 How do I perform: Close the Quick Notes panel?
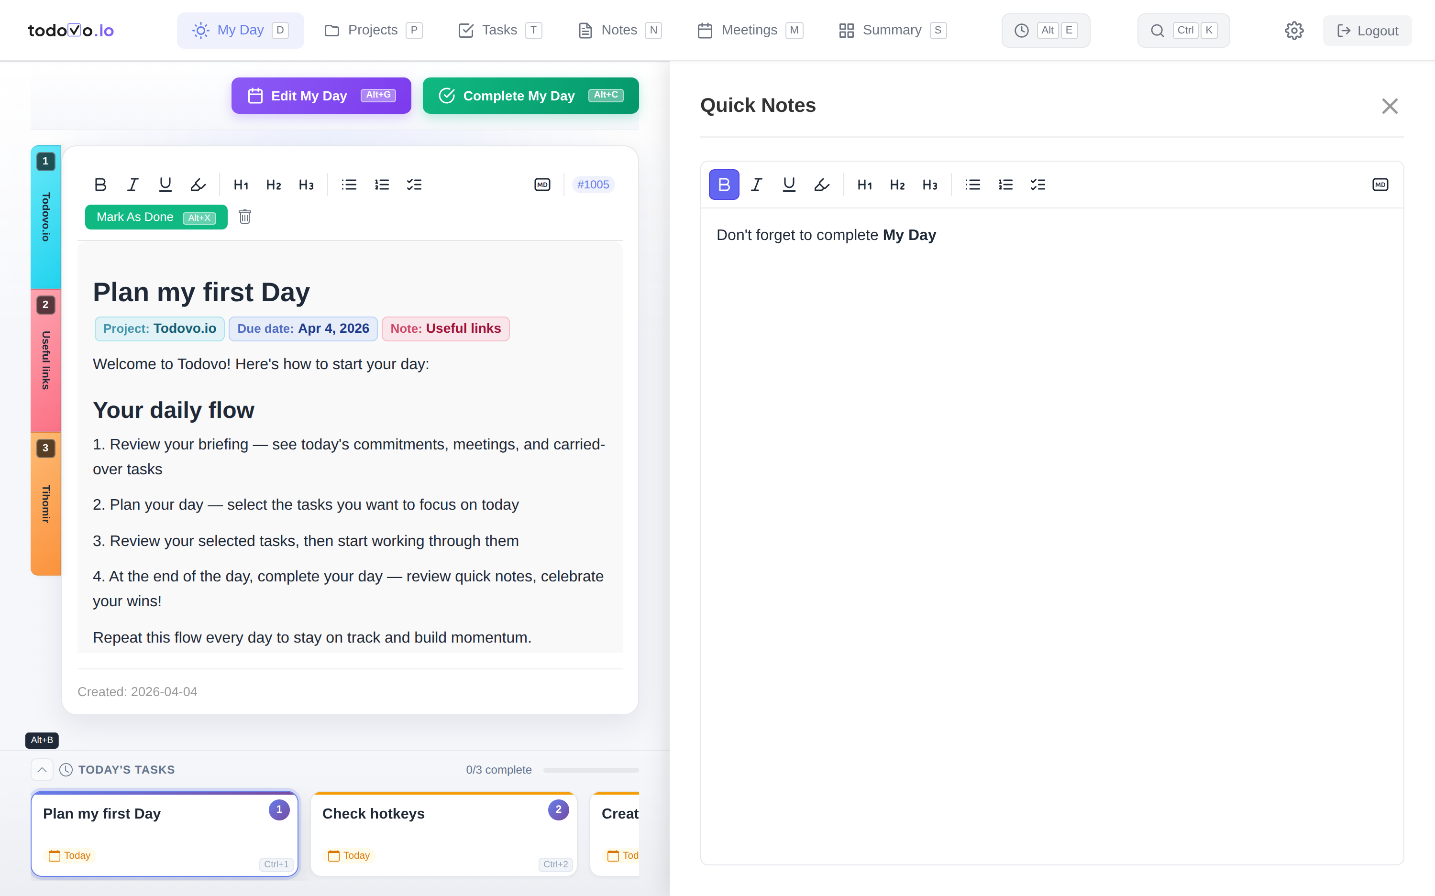[1390, 106]
